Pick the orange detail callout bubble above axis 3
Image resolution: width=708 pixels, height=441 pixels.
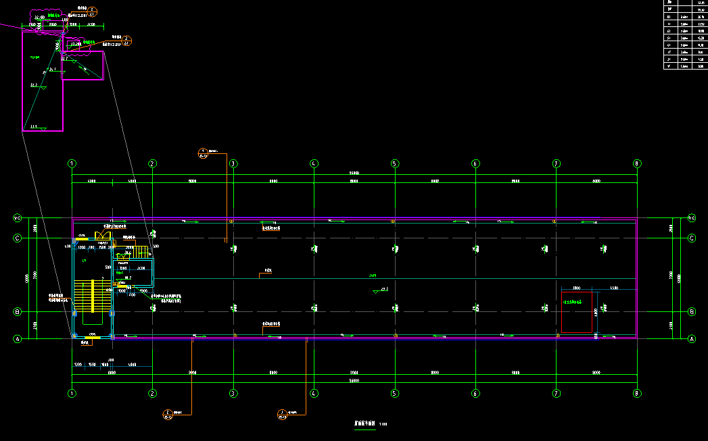coord(202,151)
